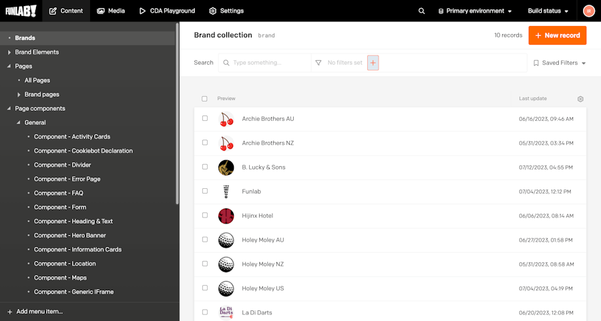This screenshot has width=601, height=321.
Task: Expand the Brand Elements tree arrow
Action: pyautogui.click(x=9, y=53)
